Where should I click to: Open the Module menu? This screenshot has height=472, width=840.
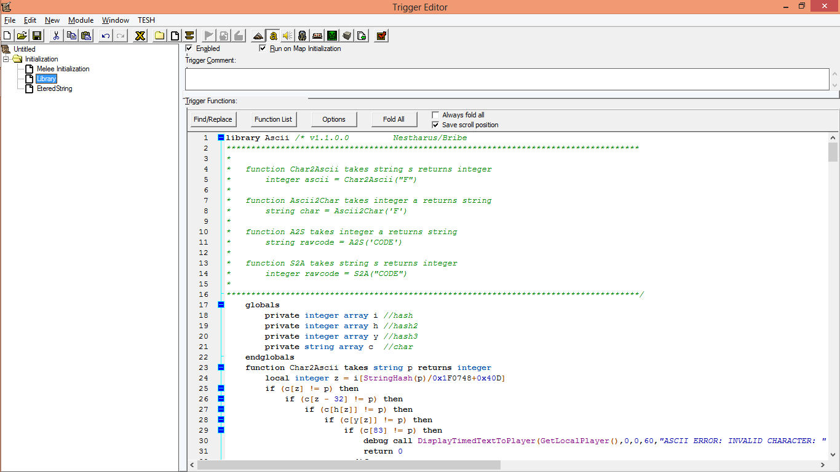point(81,20)
